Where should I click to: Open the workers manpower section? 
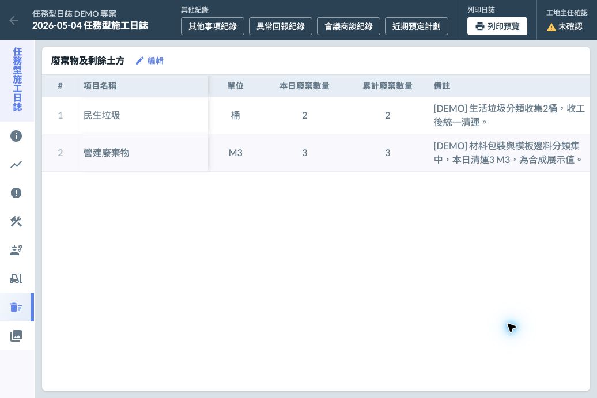(16, 250)
